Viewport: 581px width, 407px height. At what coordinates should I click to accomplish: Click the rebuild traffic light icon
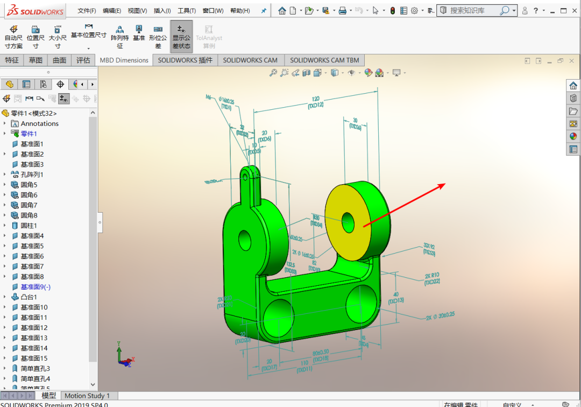click(393, 11)
